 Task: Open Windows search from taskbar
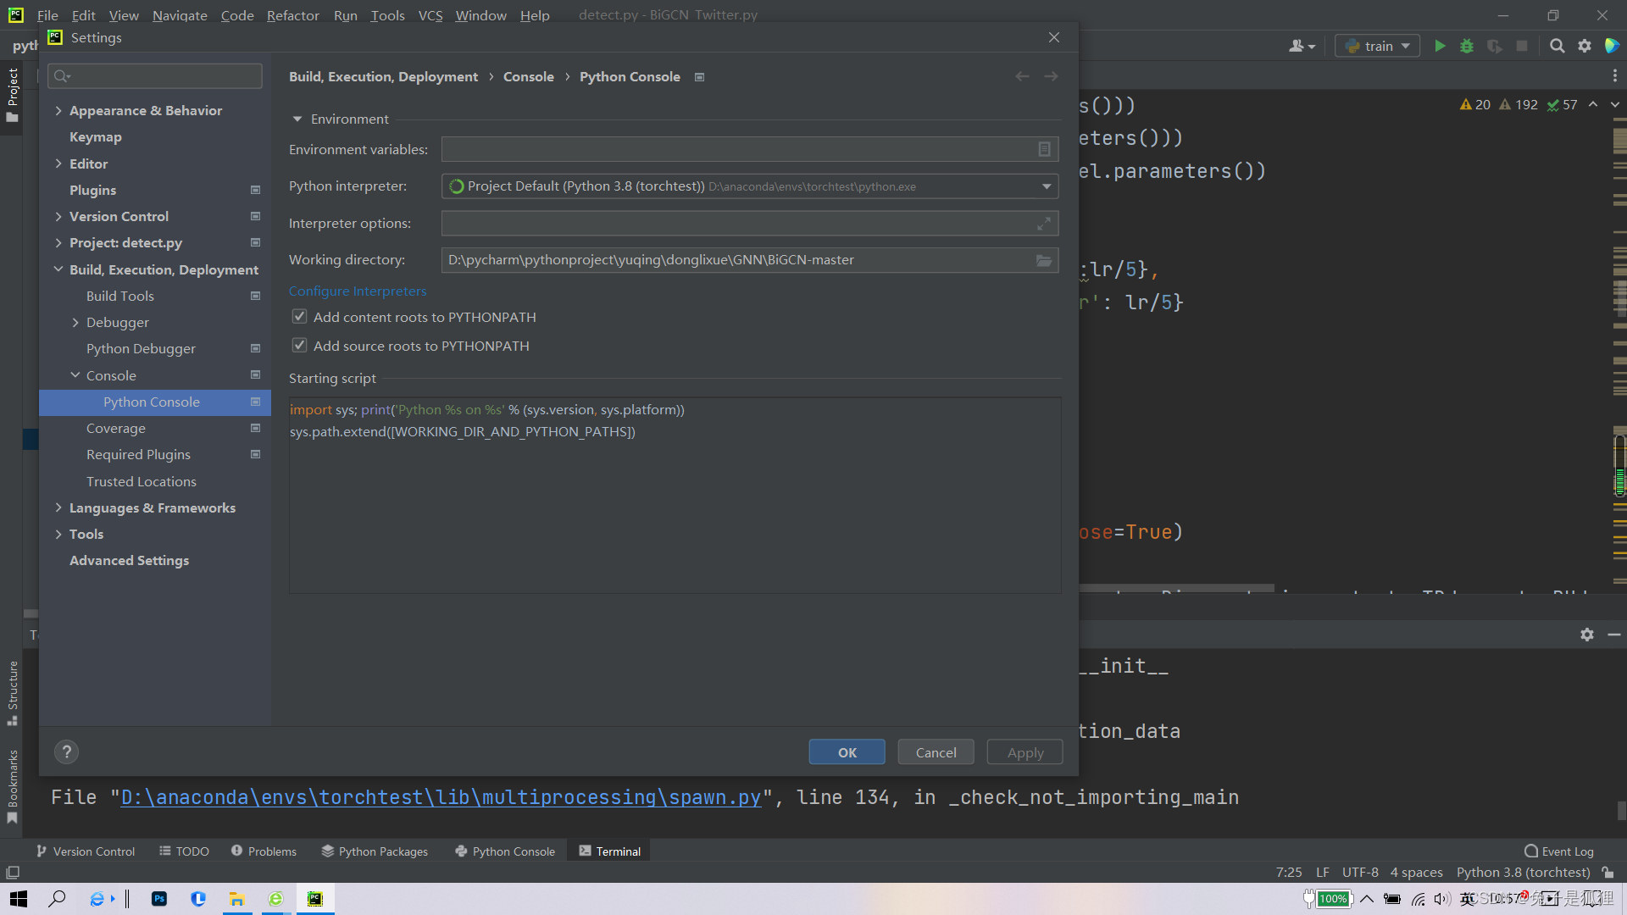click(57, 899)
